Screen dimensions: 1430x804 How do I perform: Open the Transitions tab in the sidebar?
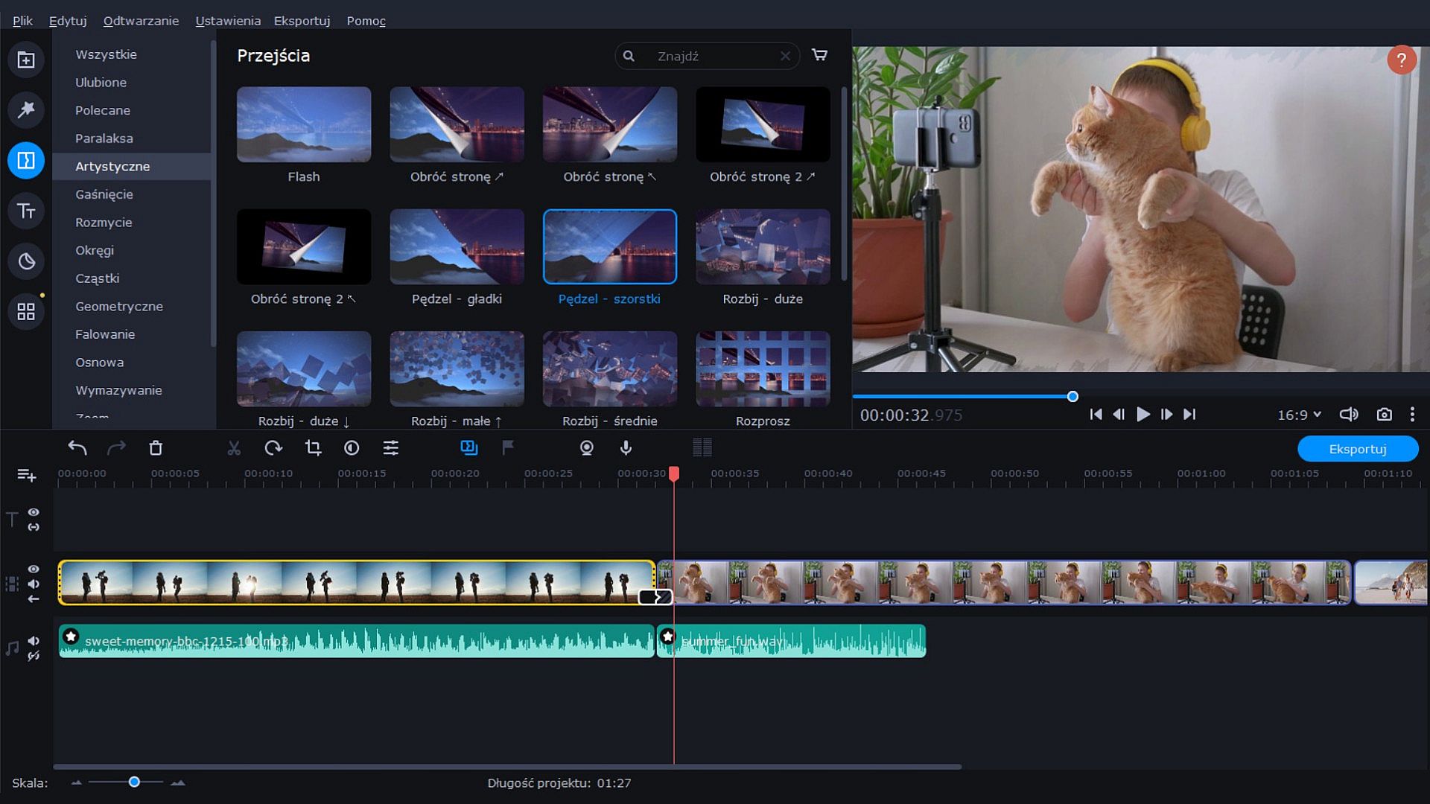coord(26,161)
